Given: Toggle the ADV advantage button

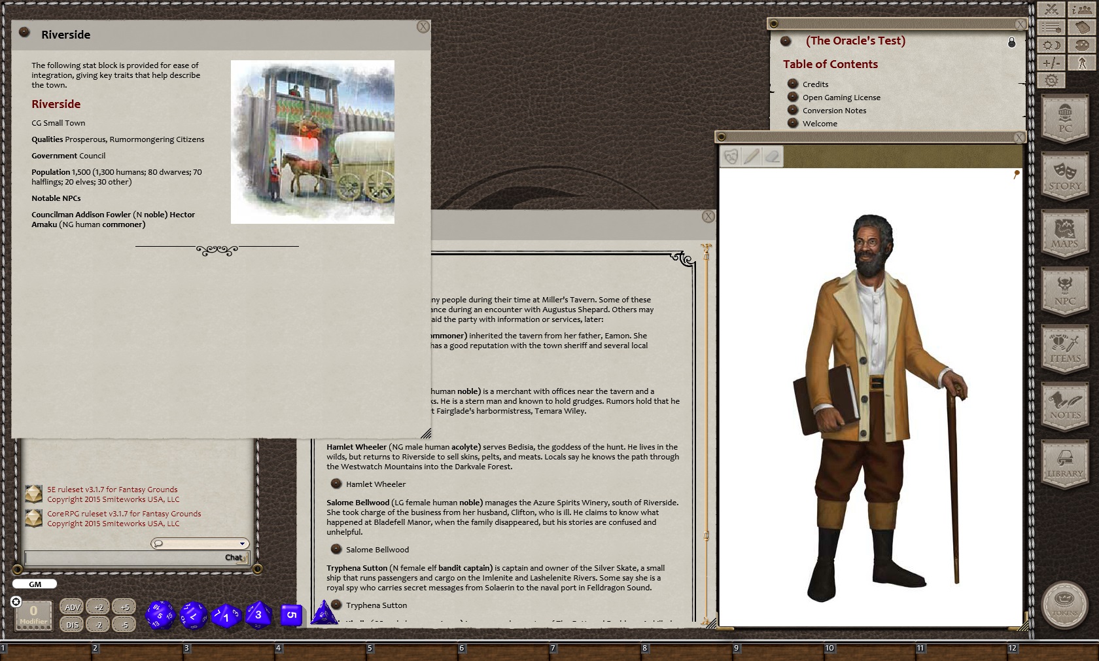Looking at the screenshot, I should point(72,607).
